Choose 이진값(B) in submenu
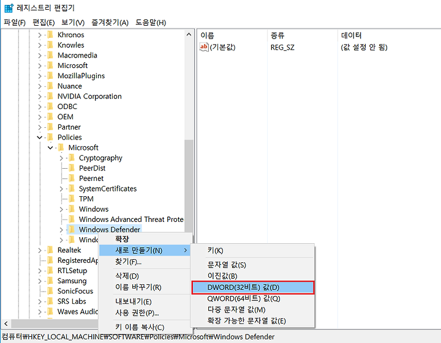 pos(252,276)
